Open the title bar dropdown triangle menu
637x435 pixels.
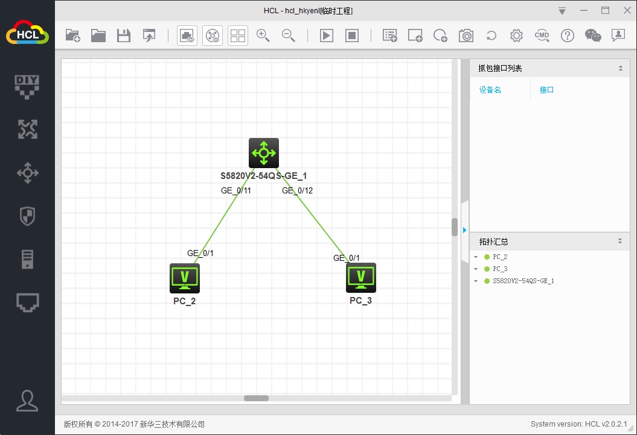562,11
